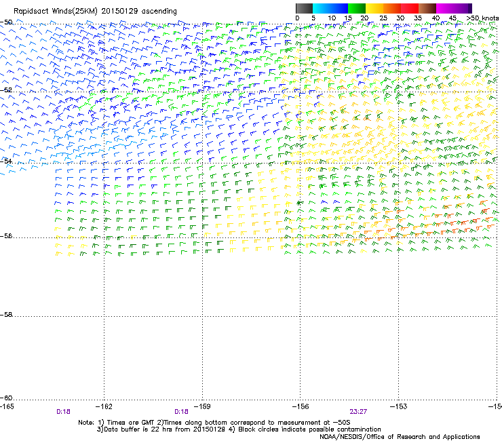Viewport: 502px width, 441px height.
Task: Click the 0:18 time label nearest -159
Action: click(x=181, y=412)
